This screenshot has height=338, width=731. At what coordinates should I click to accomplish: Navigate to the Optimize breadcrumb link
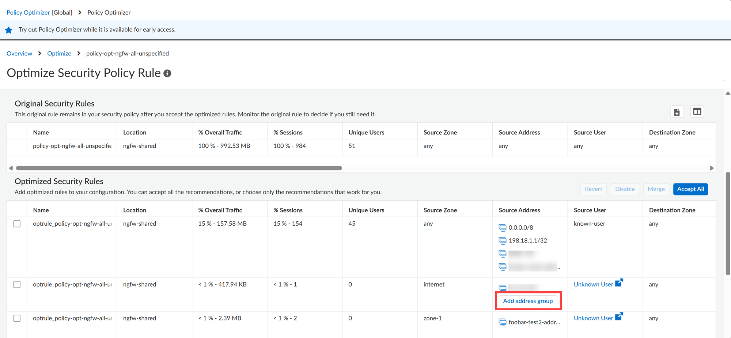[x=59, y=54]
